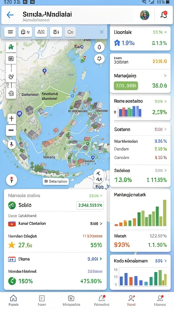The height and width of the screenshot is (309, 174).
Task: Click the building landmark map tool
Action: pos(11,93)
